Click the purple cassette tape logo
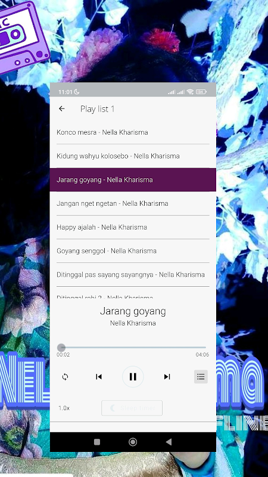This screenshot has height=477, width=268. pyautogui.click(x=21, y=36)
